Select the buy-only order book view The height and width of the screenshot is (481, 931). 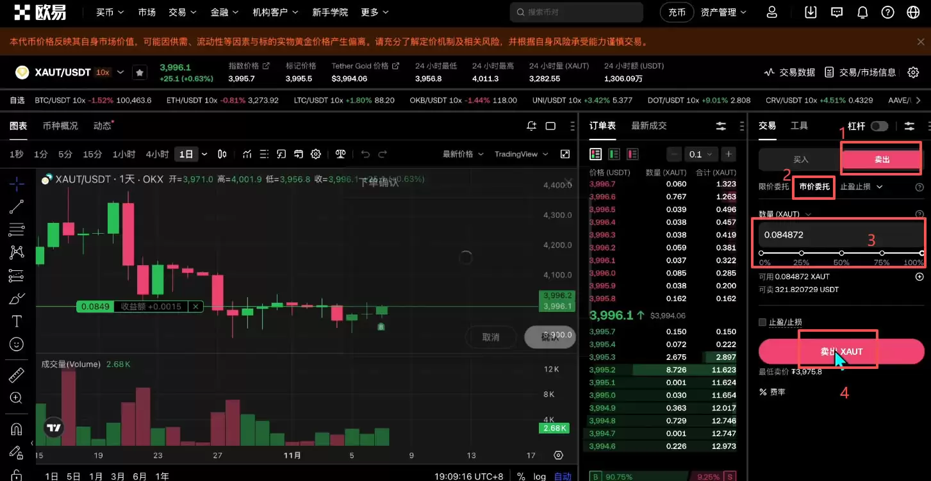click(613, 154)
